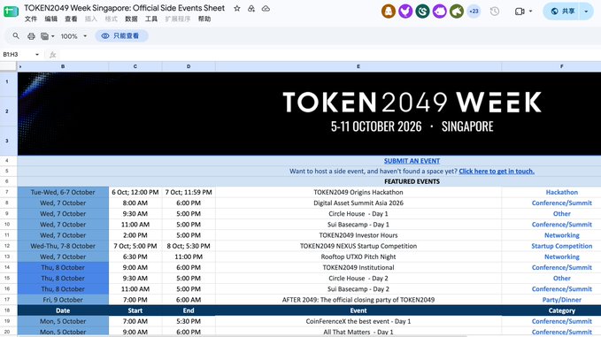Open the filter views icon dropdown

tap(48, 36)
